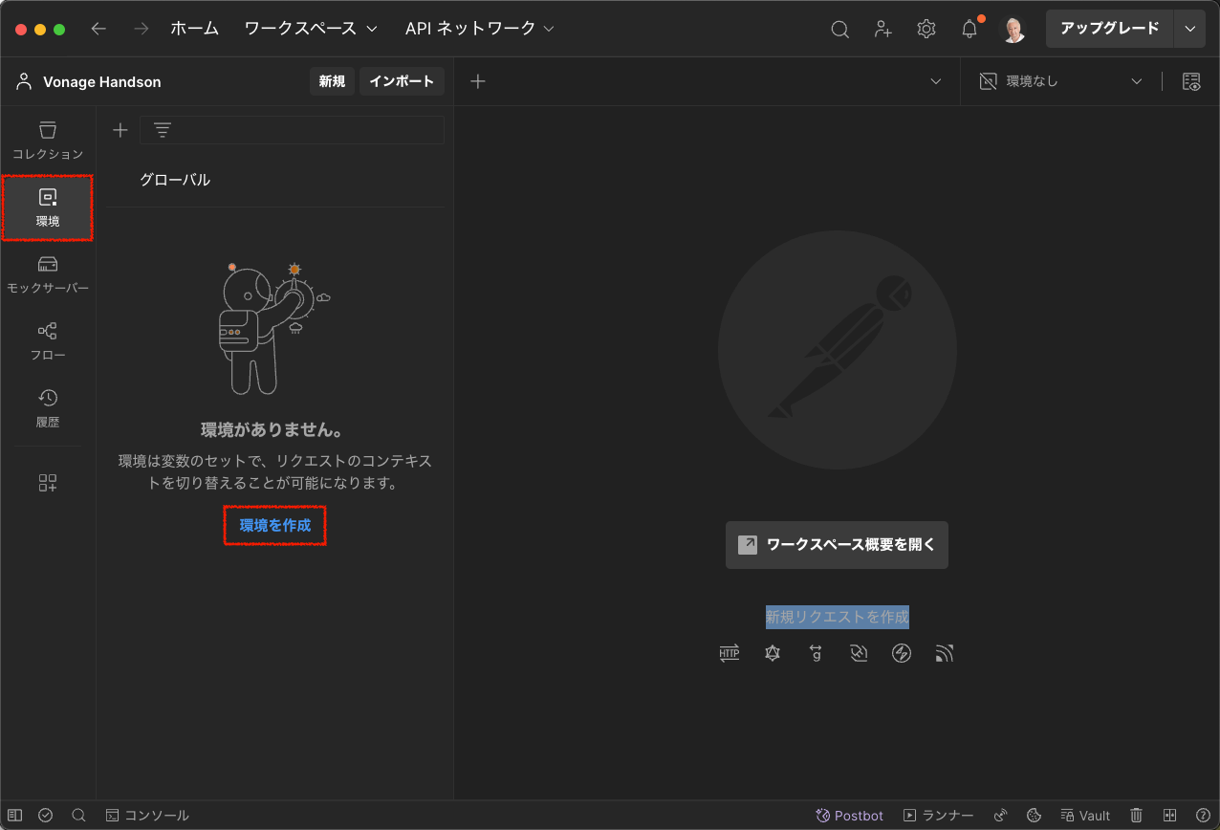The height and width of the screenshot is (830, 1220).
Task: Select the 環境 (Environments) sidebar tab
Action: click(48, 207)
